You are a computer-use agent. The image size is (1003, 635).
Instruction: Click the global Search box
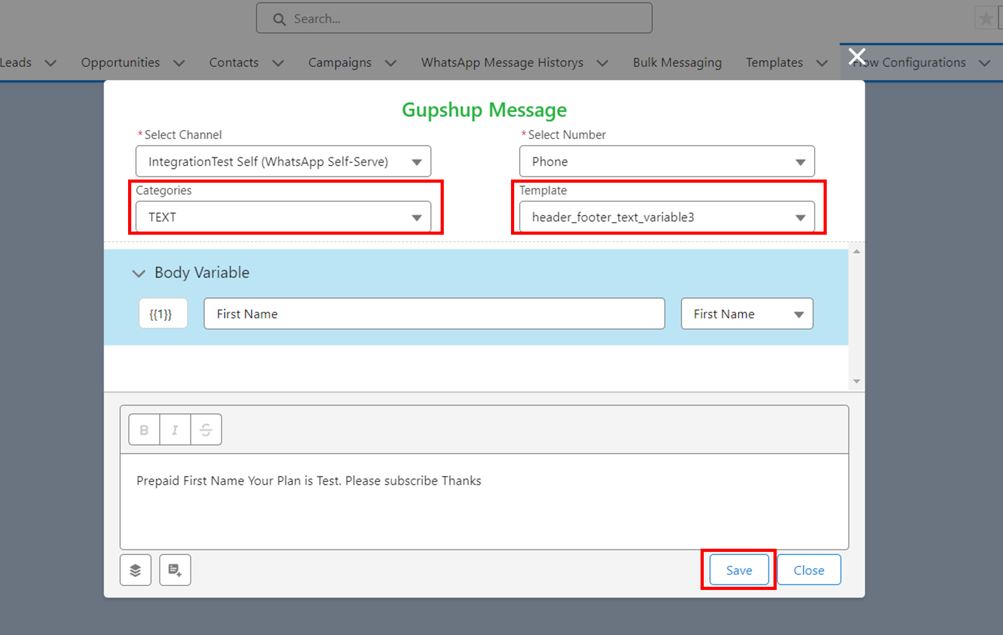[454, 18]
